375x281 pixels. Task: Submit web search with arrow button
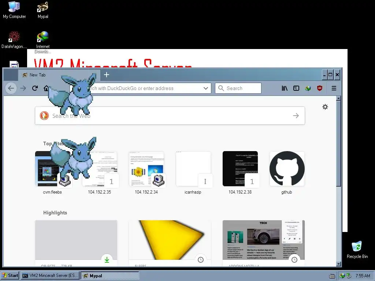tap(296, 116)
